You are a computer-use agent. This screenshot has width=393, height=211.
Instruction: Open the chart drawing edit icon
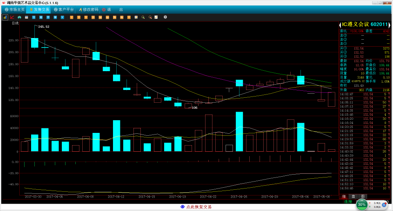136,17
